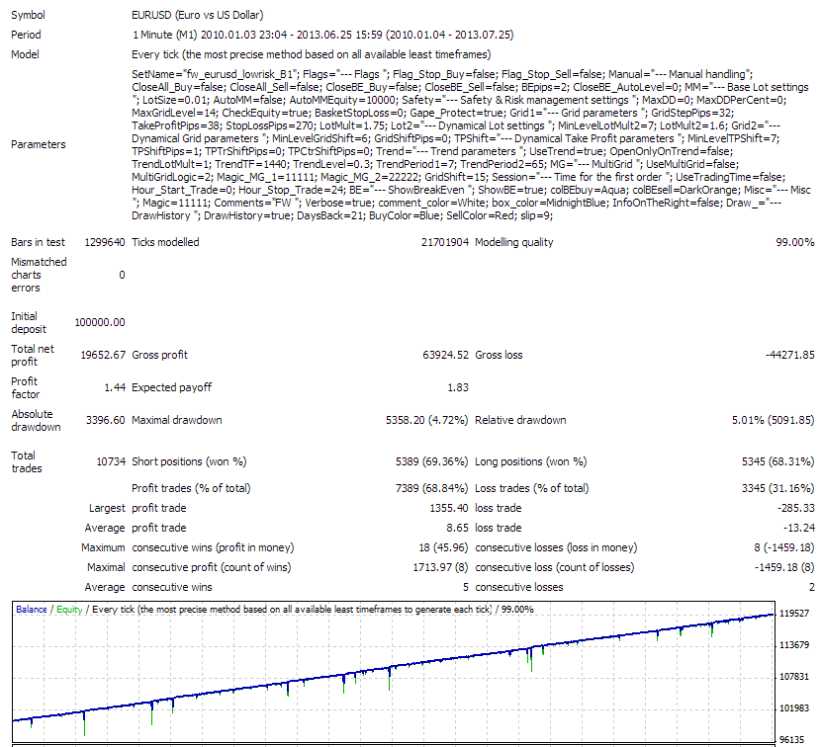Image resolution: width=822 pixels, height=747 pixels.
Task: Click the Maximal consecutive loss value -1459.18 (8)
Action: pyautogui.click(x=784, y=568)
